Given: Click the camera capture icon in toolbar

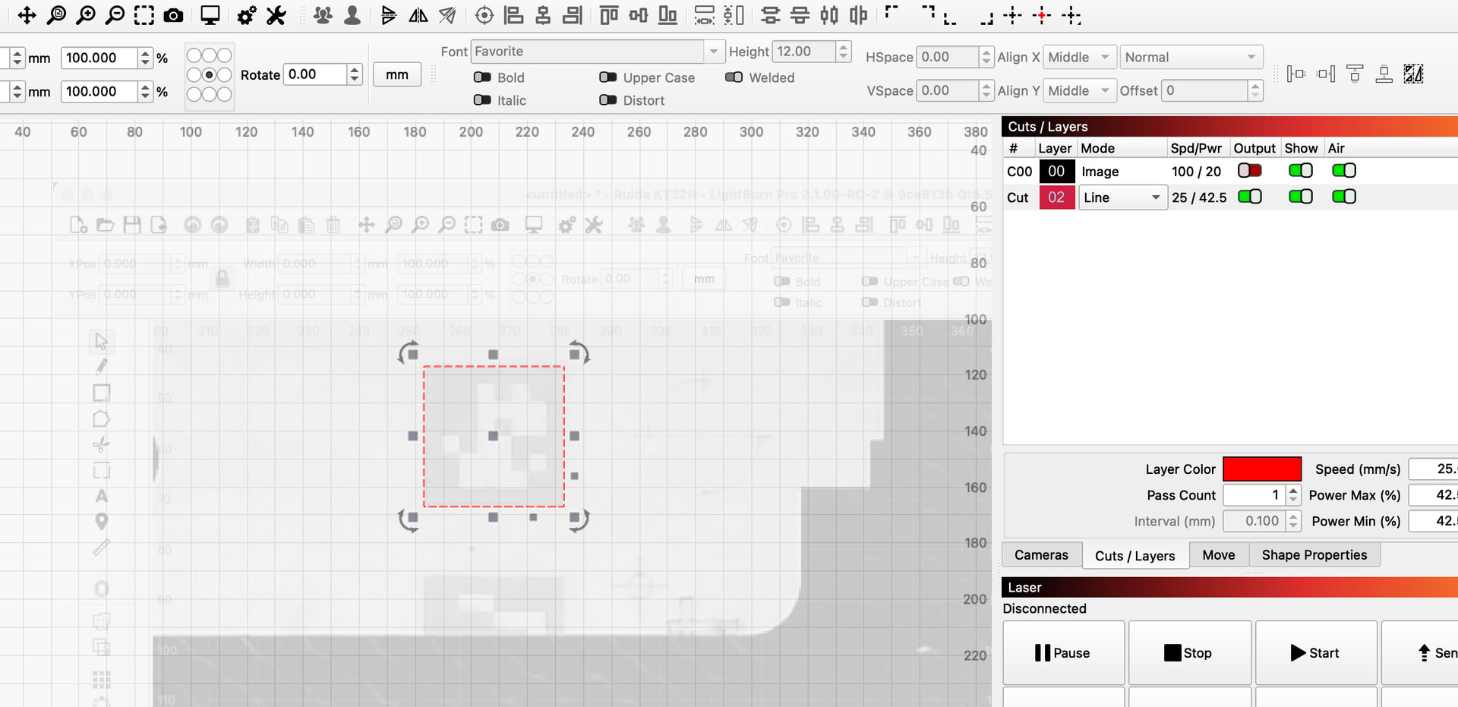Looking at the screenshot, I should (173, 15).
